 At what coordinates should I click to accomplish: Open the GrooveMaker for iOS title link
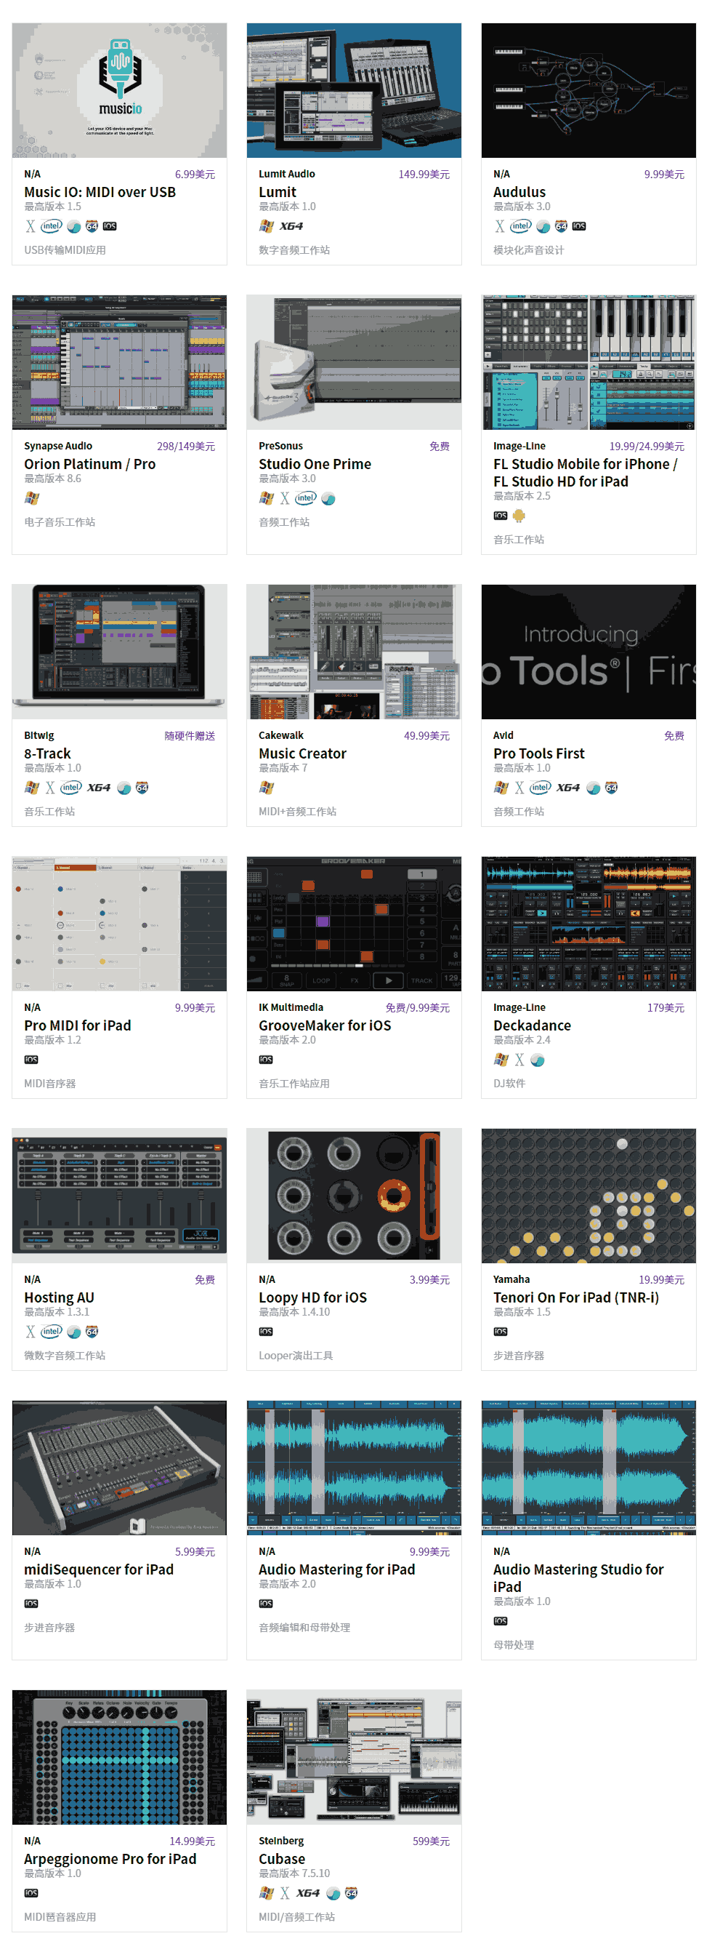324,1025
